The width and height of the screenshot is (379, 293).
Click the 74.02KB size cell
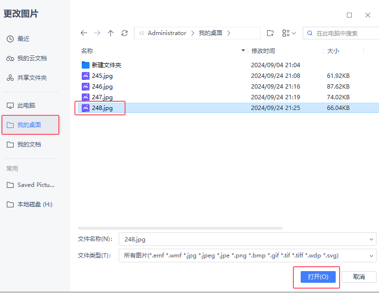pyautogui.click(x=338, y=97)
